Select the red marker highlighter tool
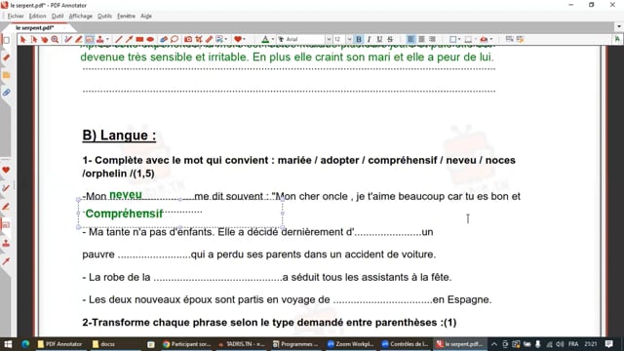This screenshot has height=351, width=624. [78, 39]
